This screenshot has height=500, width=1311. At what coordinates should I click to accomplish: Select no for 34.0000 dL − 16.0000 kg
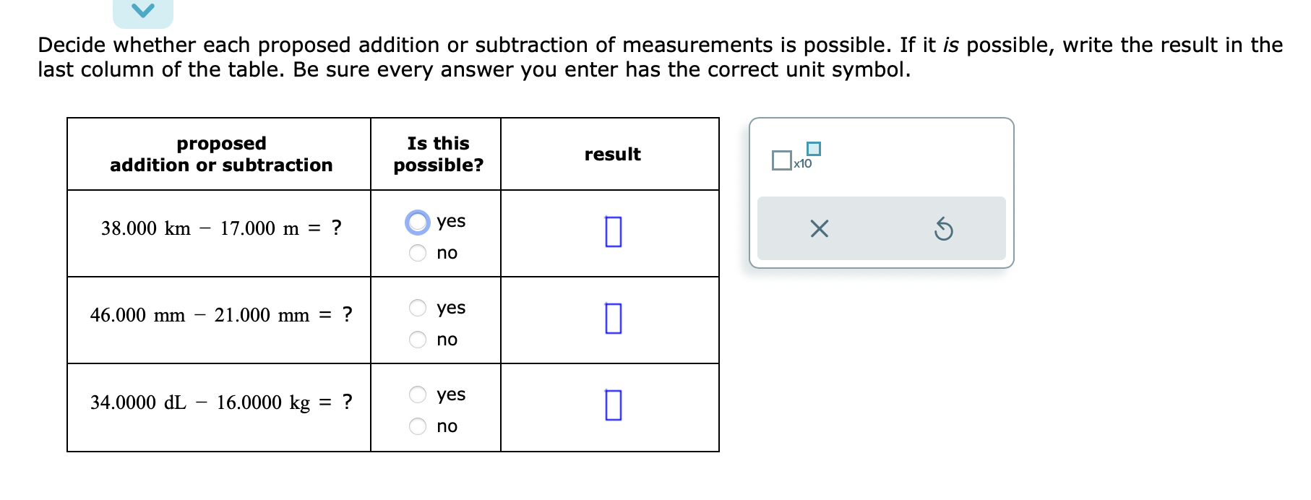coord(417,427)
